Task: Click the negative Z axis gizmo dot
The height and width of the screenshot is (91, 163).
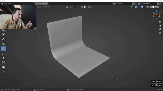Action: (157, 18)
